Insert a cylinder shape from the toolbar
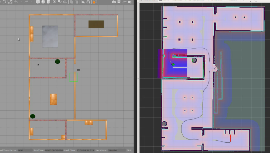The width and height of the screenshot is (270, 153). pyautogui.click(x=48, y=2)
